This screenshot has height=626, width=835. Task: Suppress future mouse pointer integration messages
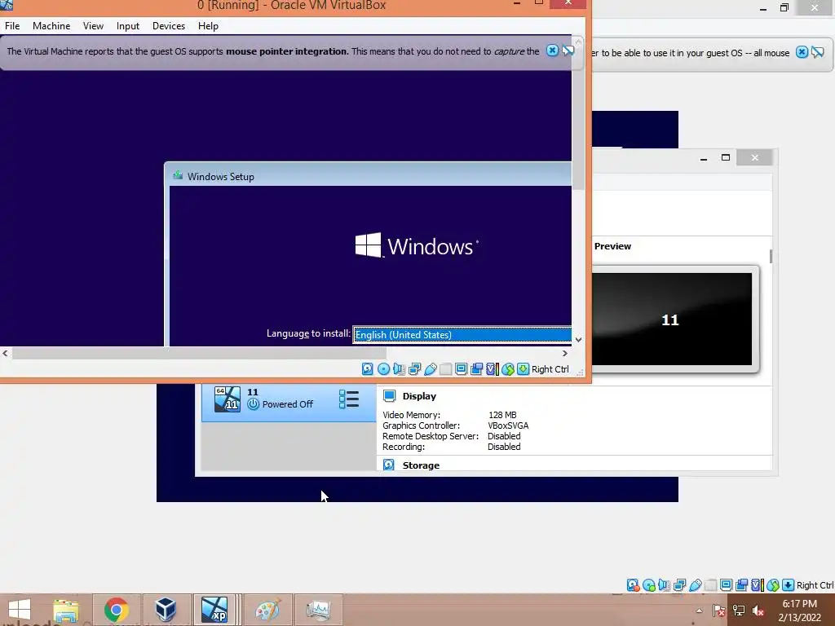coord(568,51)
